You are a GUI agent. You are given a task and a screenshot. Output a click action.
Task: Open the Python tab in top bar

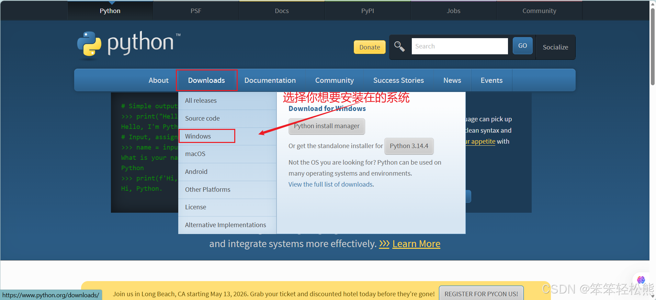pos(110,11)
